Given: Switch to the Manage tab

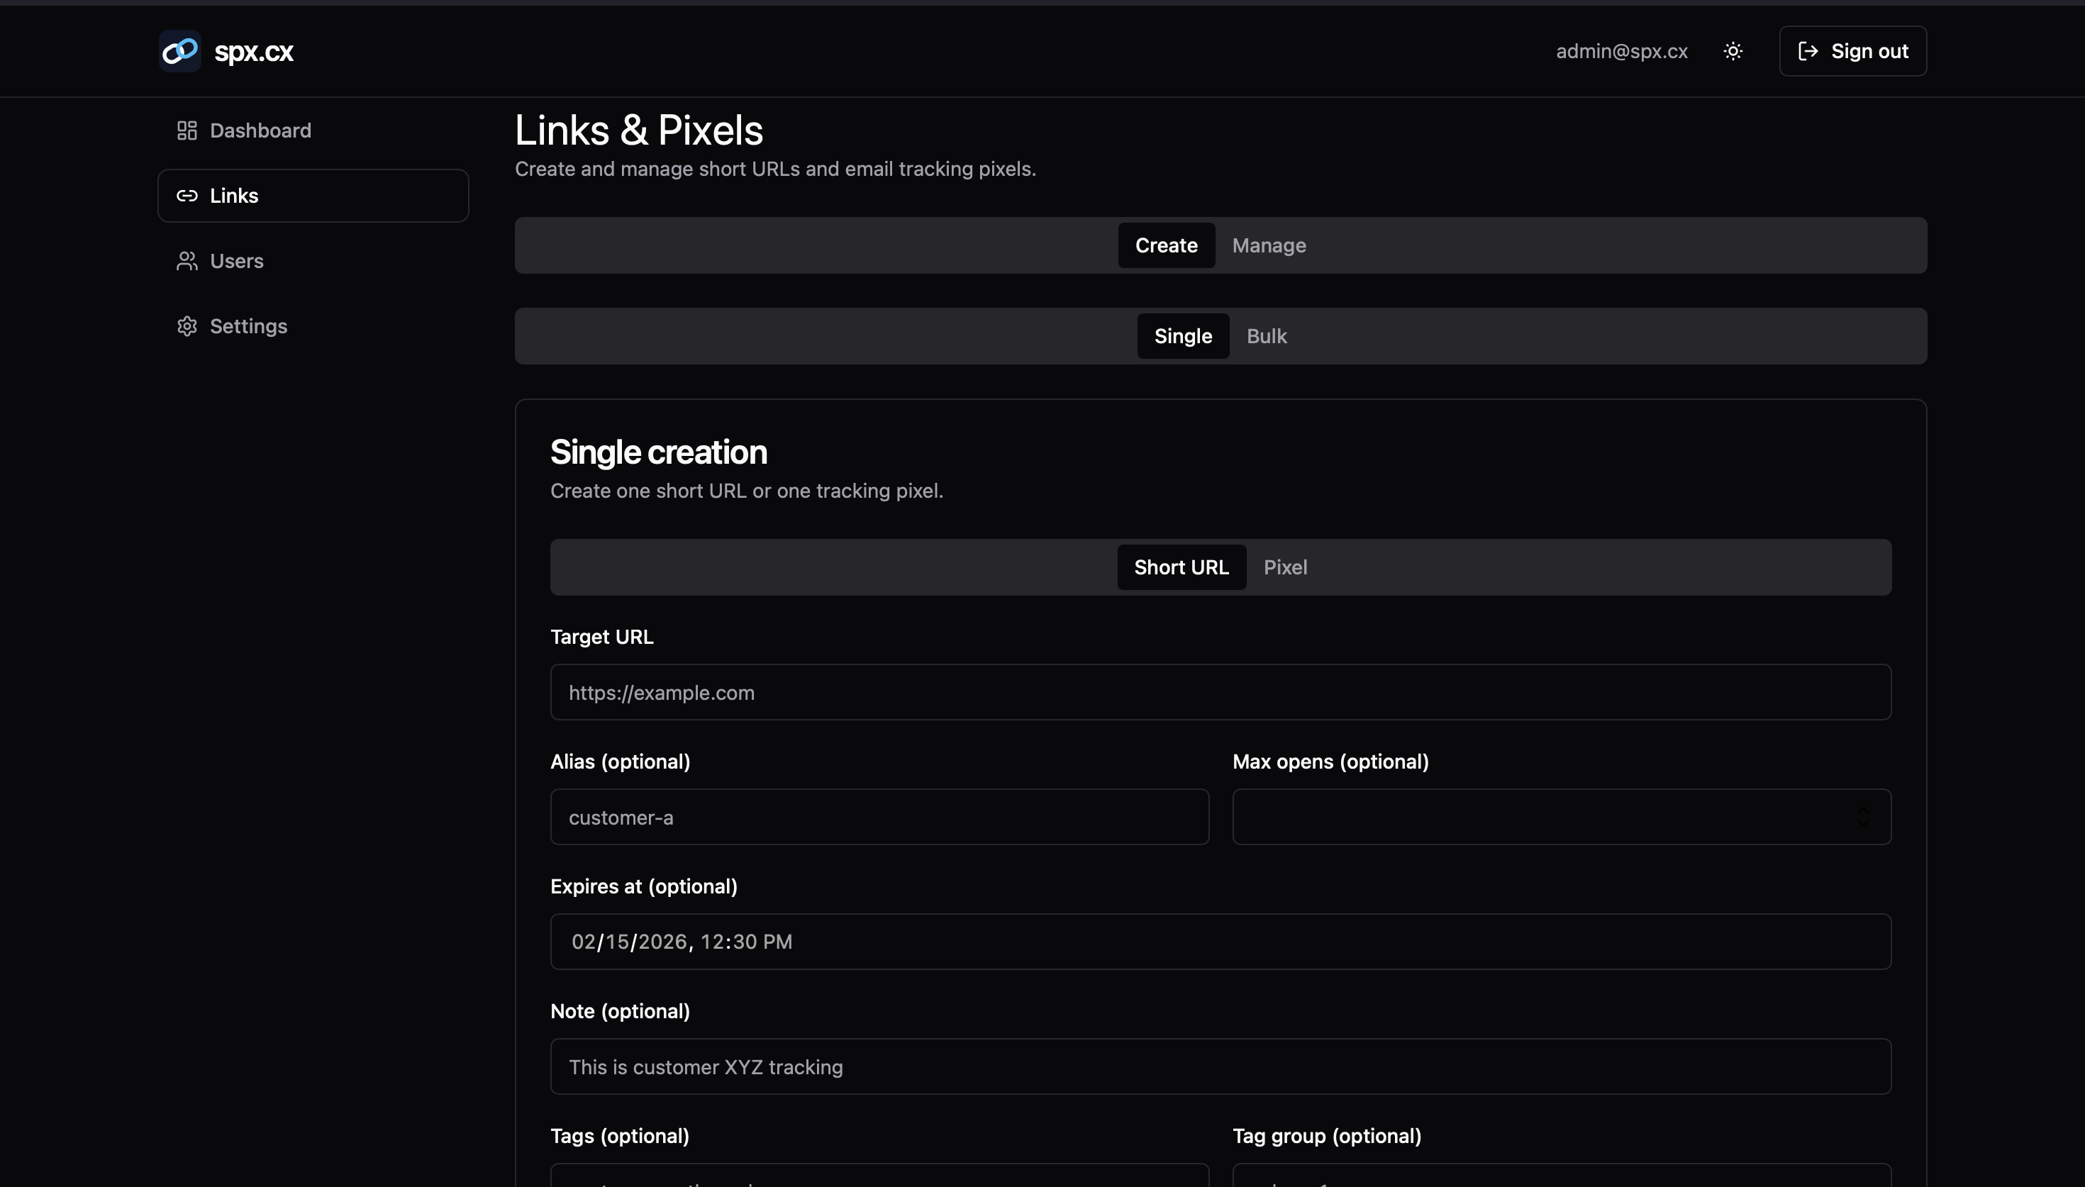Looking at the screenshot, I should click(x=1268, y=245).
